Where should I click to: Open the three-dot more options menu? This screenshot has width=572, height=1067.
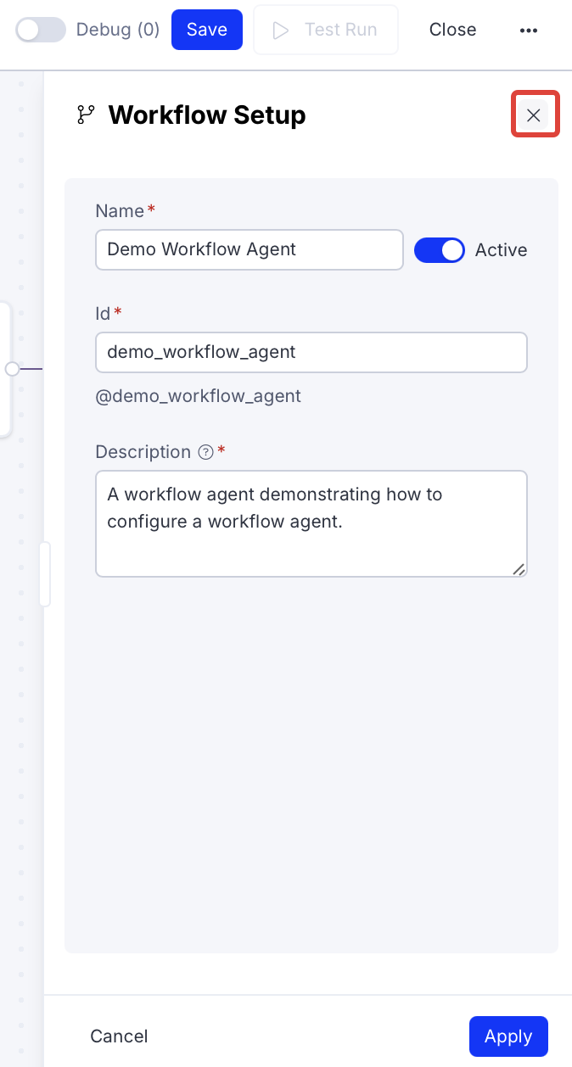(529, 30)
